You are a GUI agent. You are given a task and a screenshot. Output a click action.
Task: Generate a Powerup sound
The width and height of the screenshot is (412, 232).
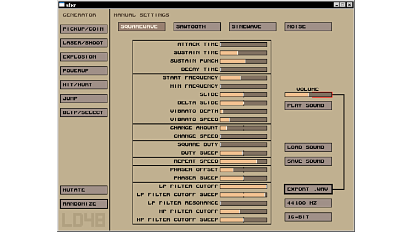coord(84,71)
